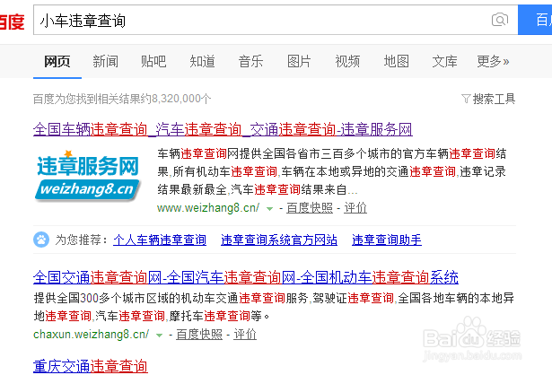Select the 网页 tab
Image resolution: width=552 pixels, height=375 pixels.
point(57,62)
